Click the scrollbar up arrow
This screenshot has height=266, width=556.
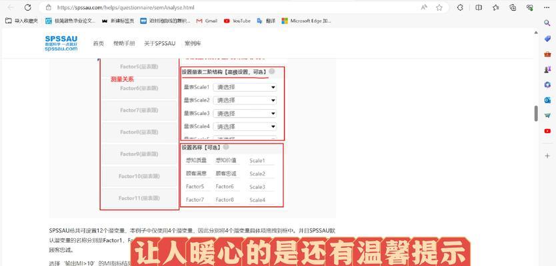click(536, 32)
